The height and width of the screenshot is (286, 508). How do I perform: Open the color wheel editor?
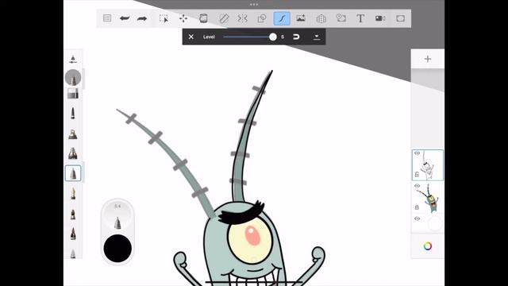[428, 246]
